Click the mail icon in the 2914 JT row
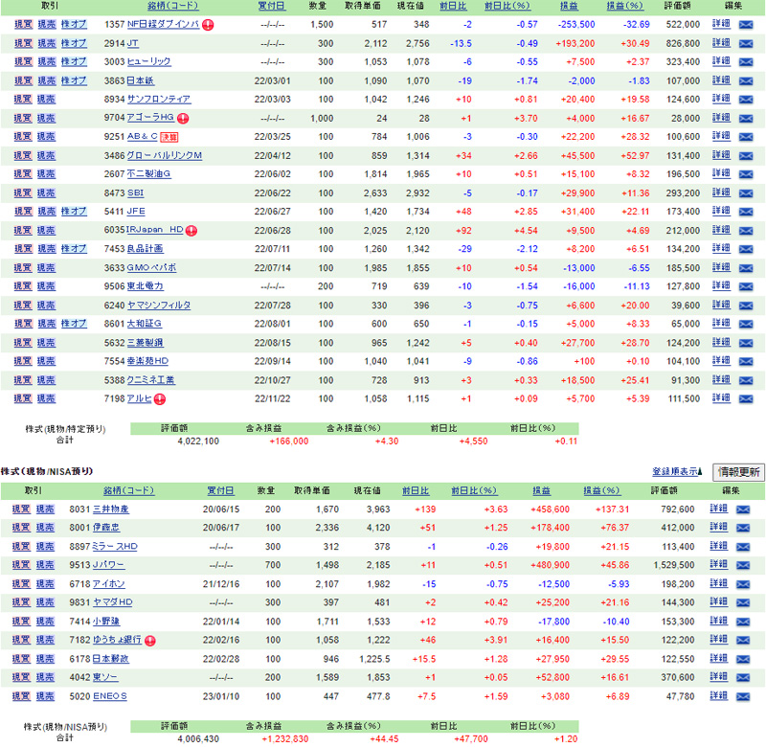Screen dimensions: 766x747 coord(746,43)
